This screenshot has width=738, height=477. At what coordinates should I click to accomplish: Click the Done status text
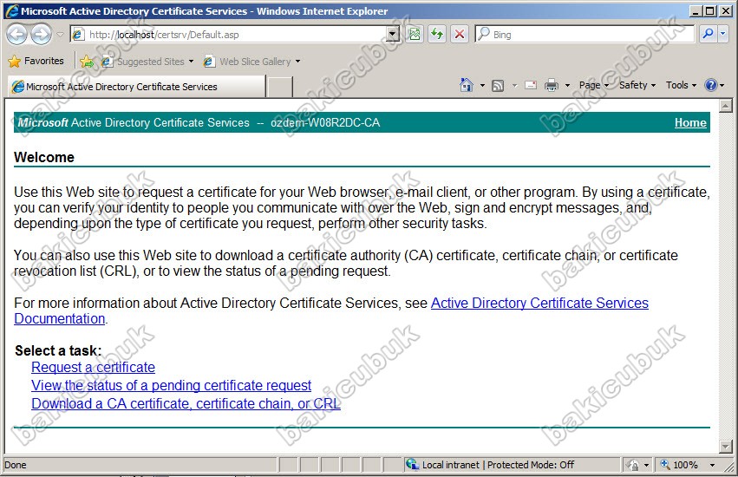tap(15, 465)
